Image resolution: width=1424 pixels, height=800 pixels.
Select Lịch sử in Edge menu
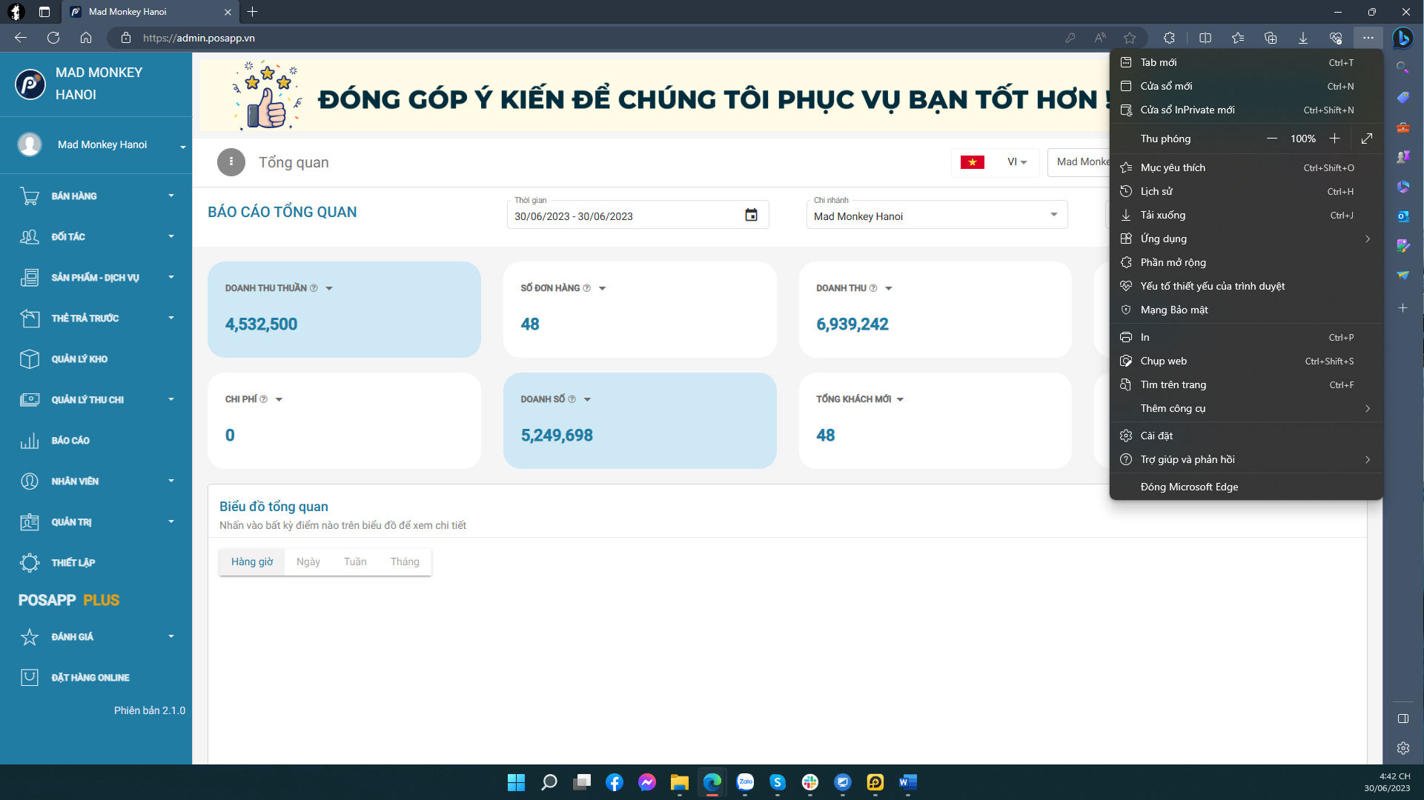click(x=1156, y=192)
